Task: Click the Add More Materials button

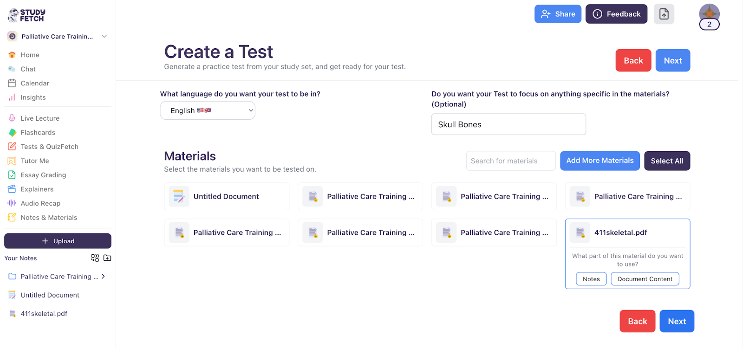Action: pyautogui.click(x=600, y=161)
